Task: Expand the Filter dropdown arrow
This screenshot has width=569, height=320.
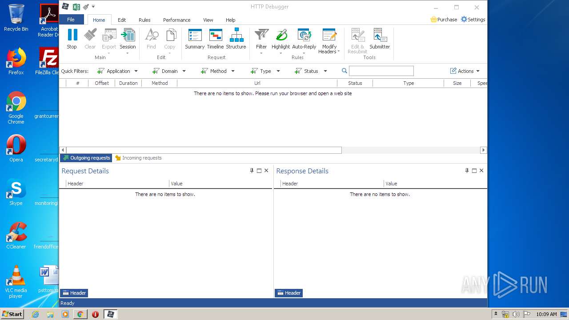Action: click(261, 53)
